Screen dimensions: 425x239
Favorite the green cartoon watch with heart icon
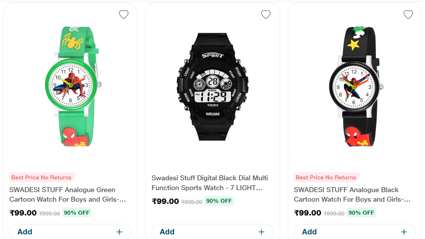(x=124, y=14)
